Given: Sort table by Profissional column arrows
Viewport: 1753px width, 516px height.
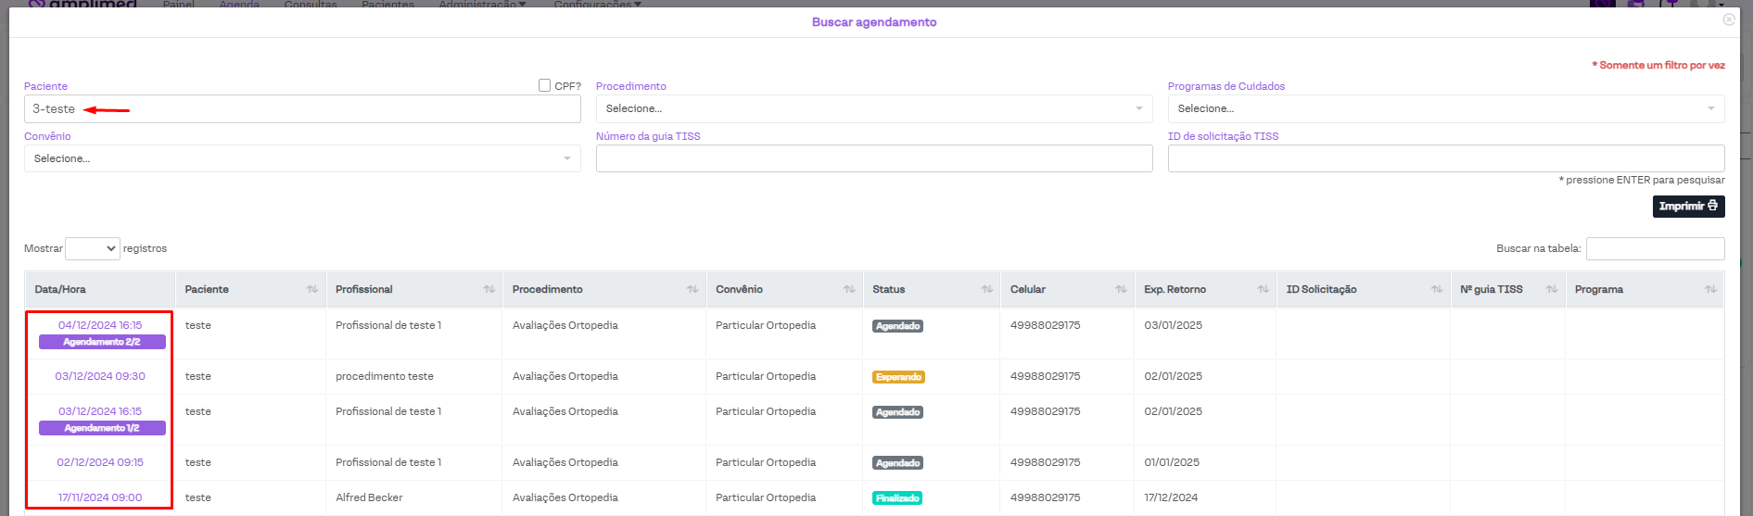Looking at the screenshot, I should 489,290.
